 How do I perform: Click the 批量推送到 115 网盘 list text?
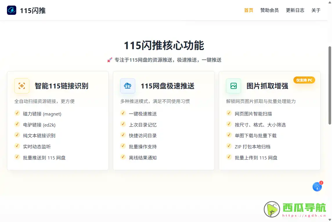tap(44, 158)
